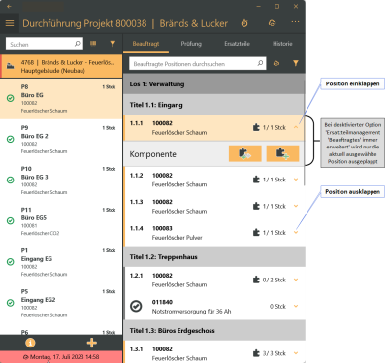Toggle the green check on P11 Büro EG5
The height and width of the screenshot is (363, 388).
[11, 221]
